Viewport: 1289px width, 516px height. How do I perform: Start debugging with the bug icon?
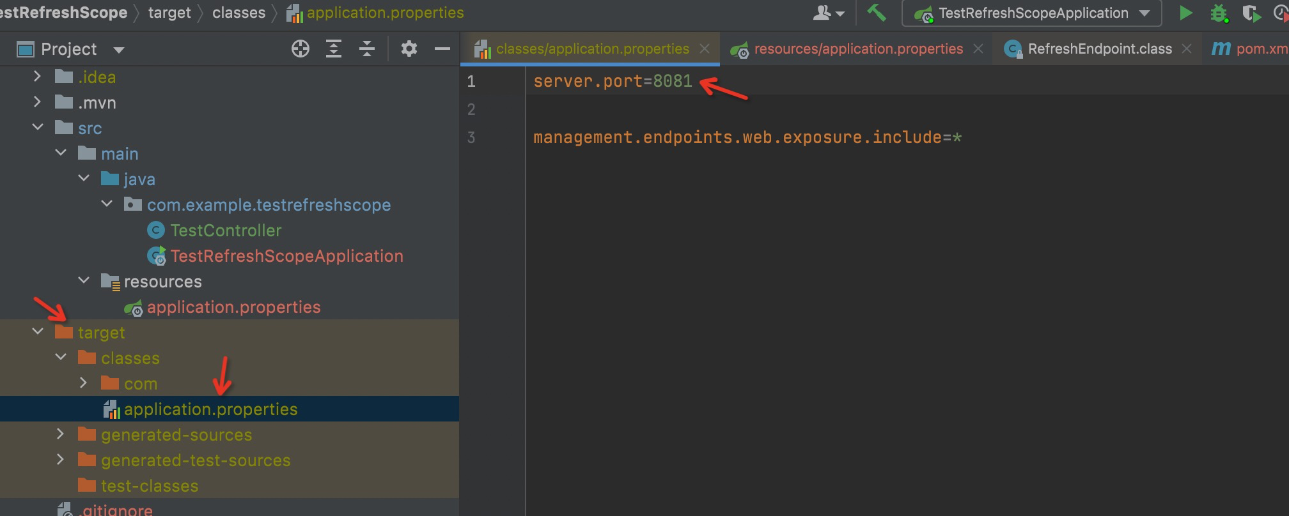(1219, 13)
